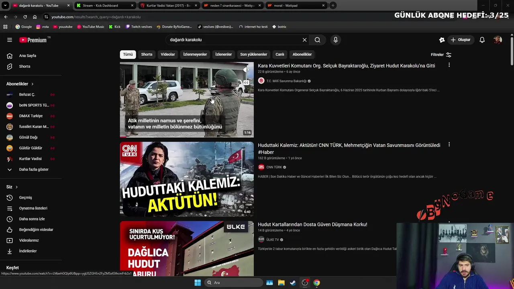Click the Hudut Kartallarından video title
This screenshot has width=514, height=289.
point(312,224)
